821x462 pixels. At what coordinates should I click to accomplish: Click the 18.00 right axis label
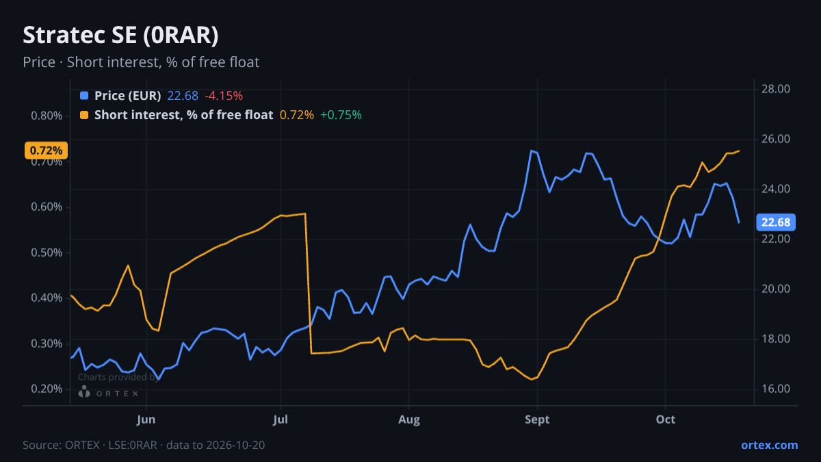776,339
